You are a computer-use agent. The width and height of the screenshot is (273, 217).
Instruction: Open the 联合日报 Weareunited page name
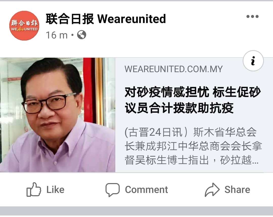pos(106,19)
